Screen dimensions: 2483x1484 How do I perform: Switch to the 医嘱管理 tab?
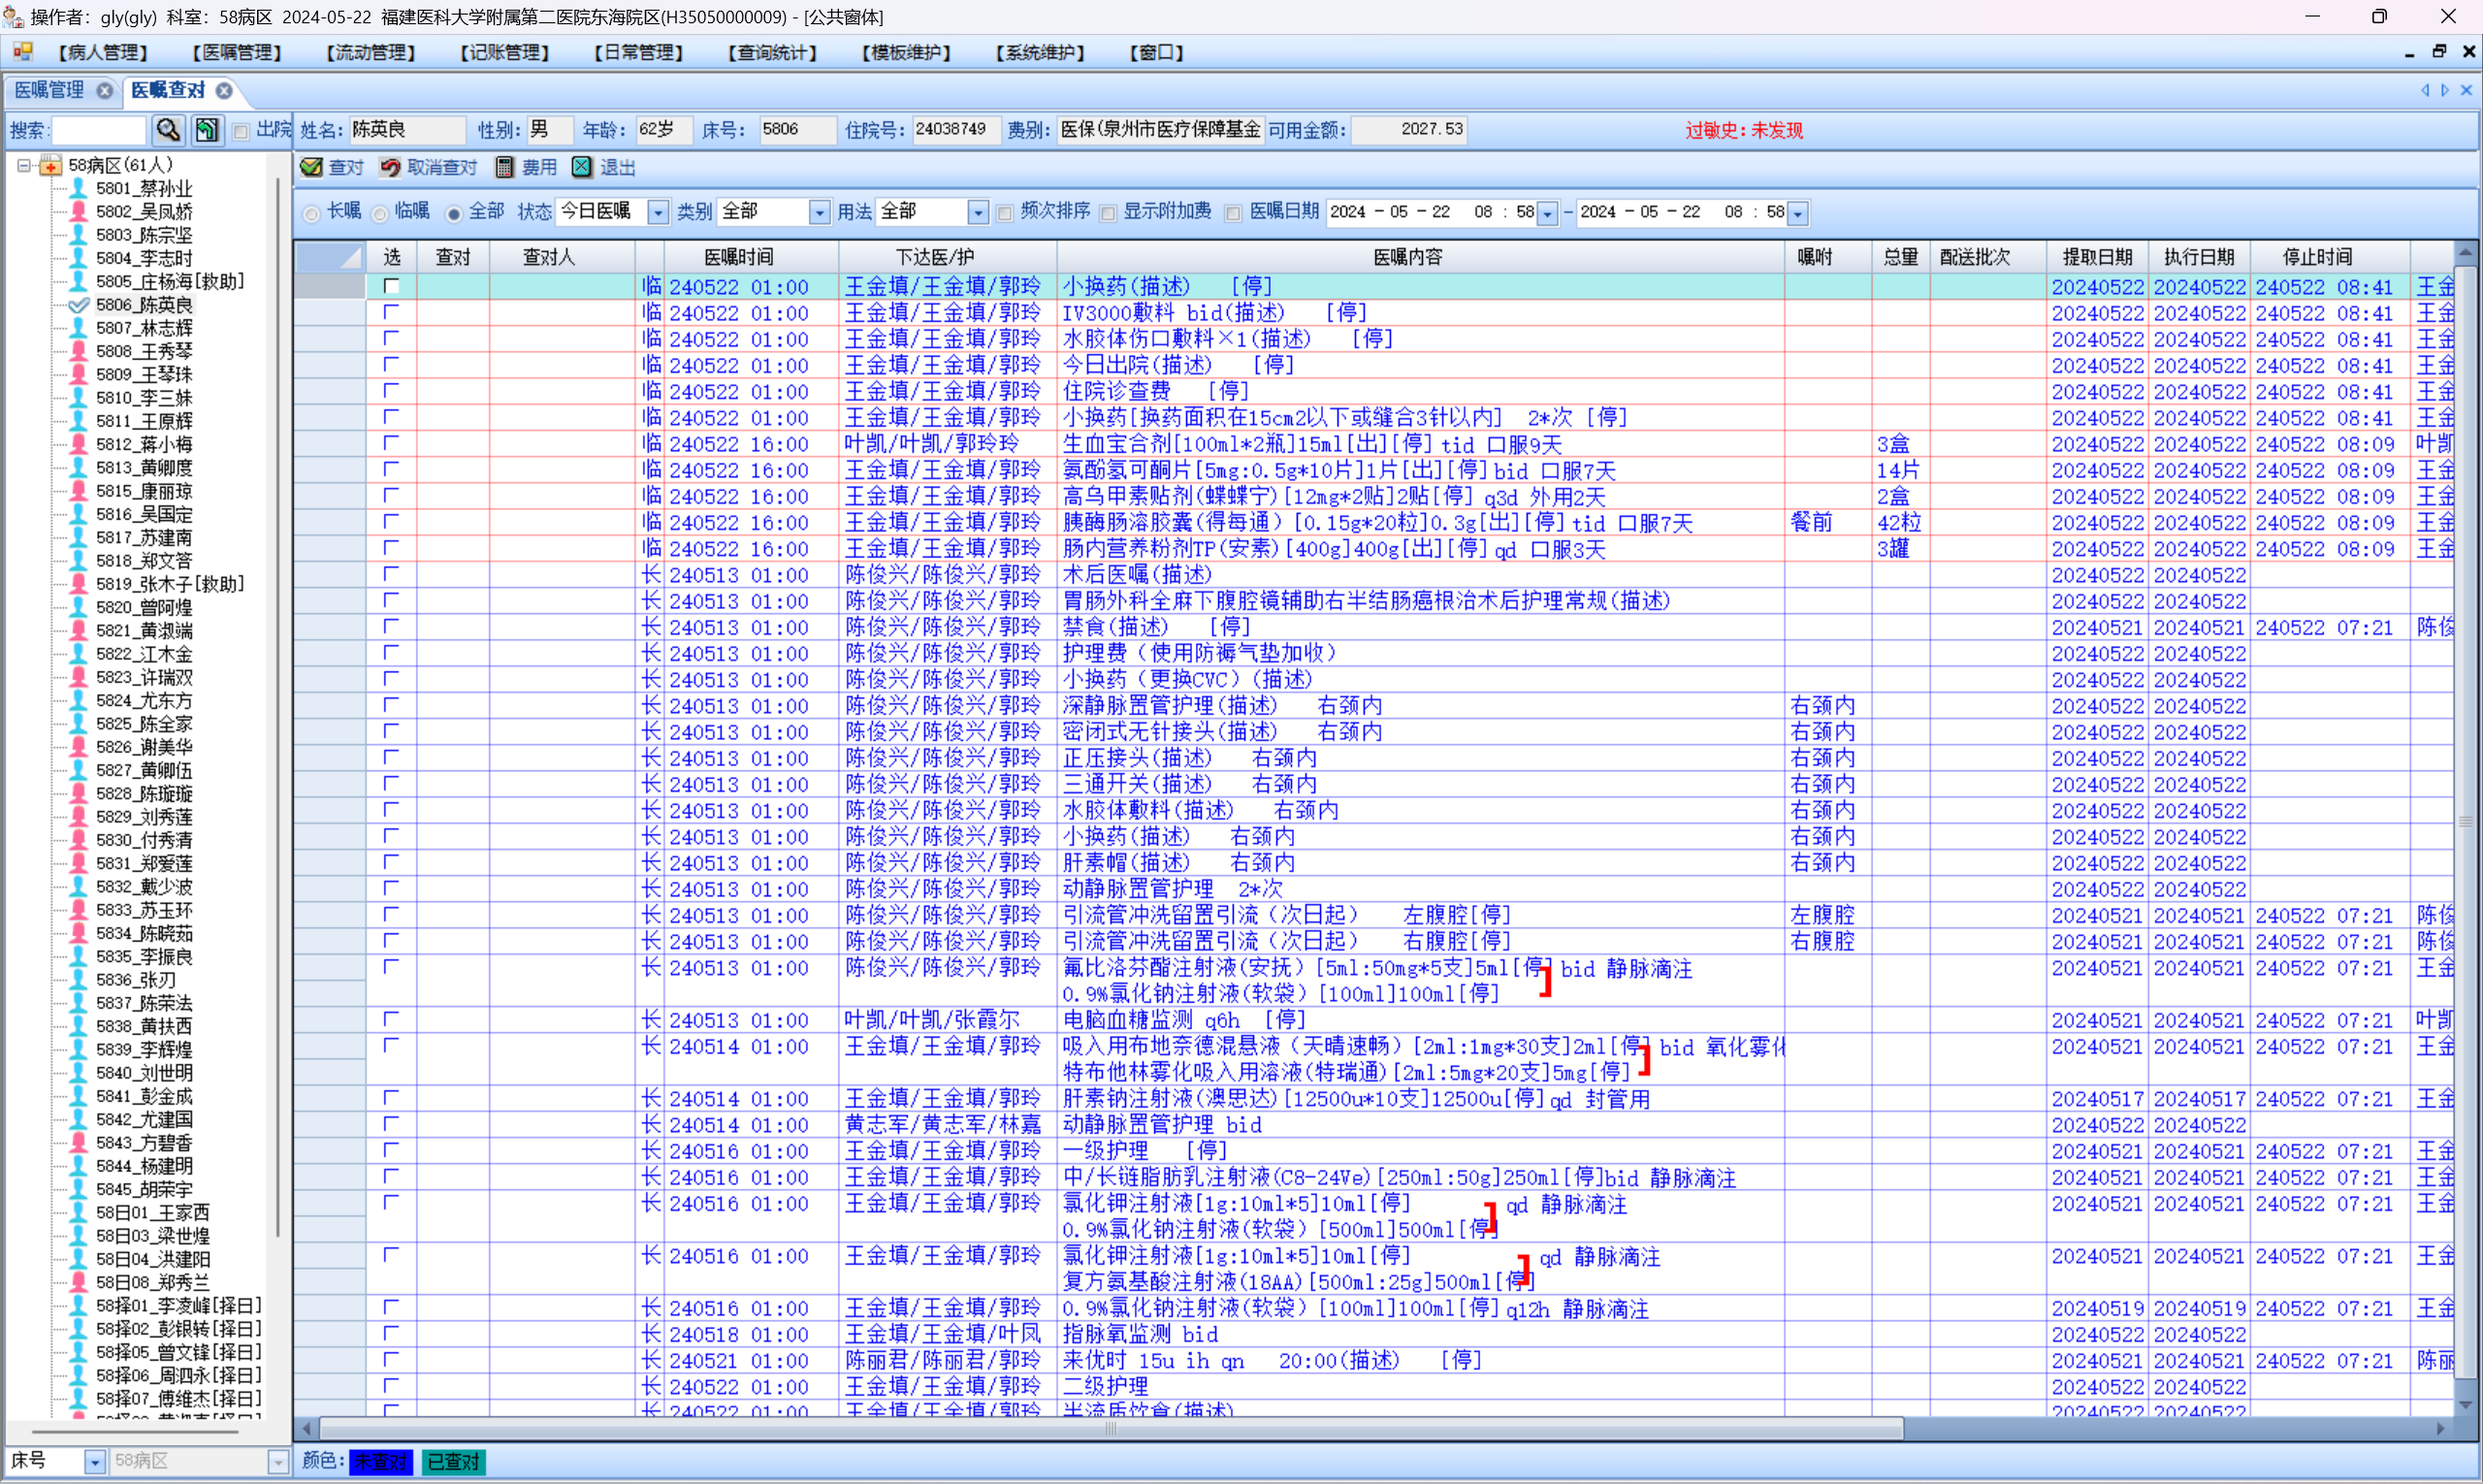pyautogui.click(x=50, y=90)
